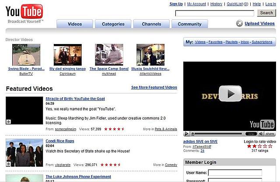The image size is (280, 182).
Task: Open Condi Rice Raps title link
Action: pyautogui.click(x=60, y=141)
